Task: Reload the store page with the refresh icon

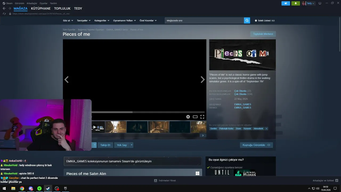Action: point(4,14)
